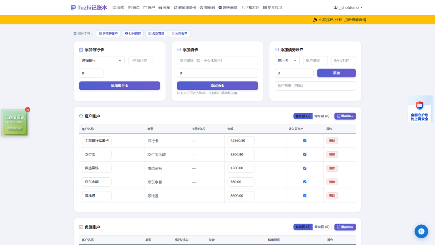Screen dimensions: 435x245
Task: Click the 添加油卡 button
Action: (x=217, y=86)
